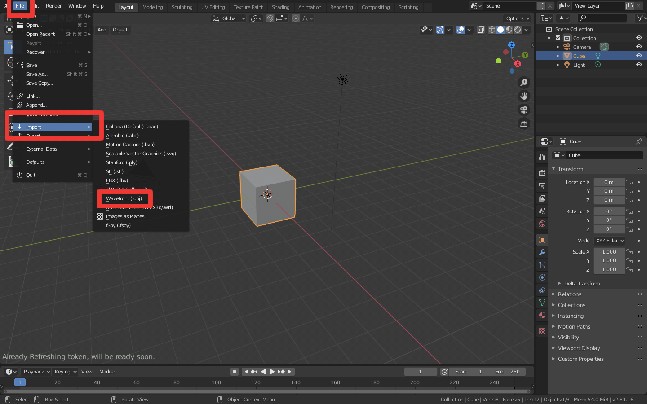The width and height of the screenshot is (647, 404).
Task: Toggle auto keying record button
Action: [235, 372]
